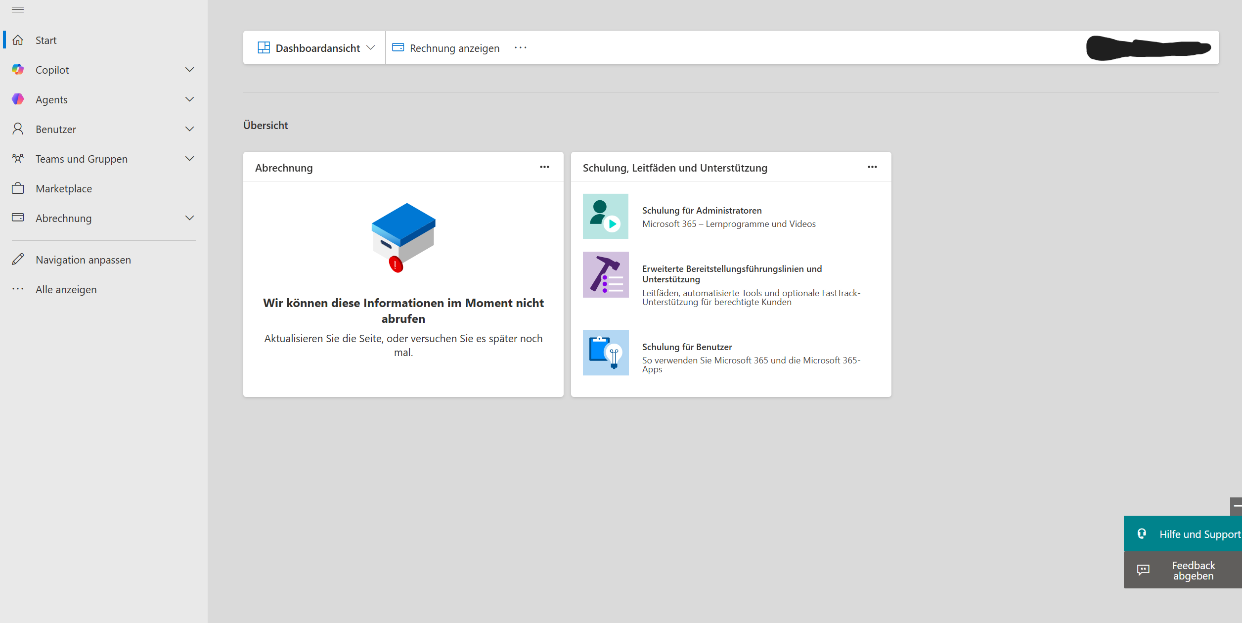
Task: Expand the Benutzer navigation chevron
Action: tap(189, 129)
